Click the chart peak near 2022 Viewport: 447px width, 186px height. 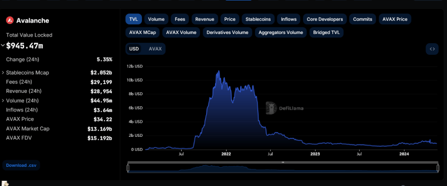218,71
